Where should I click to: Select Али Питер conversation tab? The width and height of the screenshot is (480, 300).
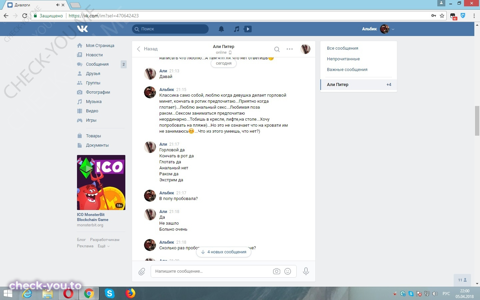click(x=359, y=85)
